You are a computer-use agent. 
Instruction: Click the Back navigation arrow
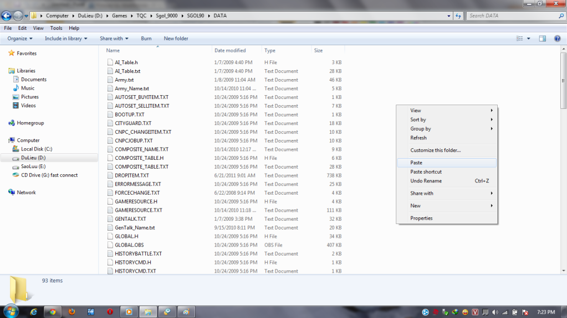(x=7, y=15)
